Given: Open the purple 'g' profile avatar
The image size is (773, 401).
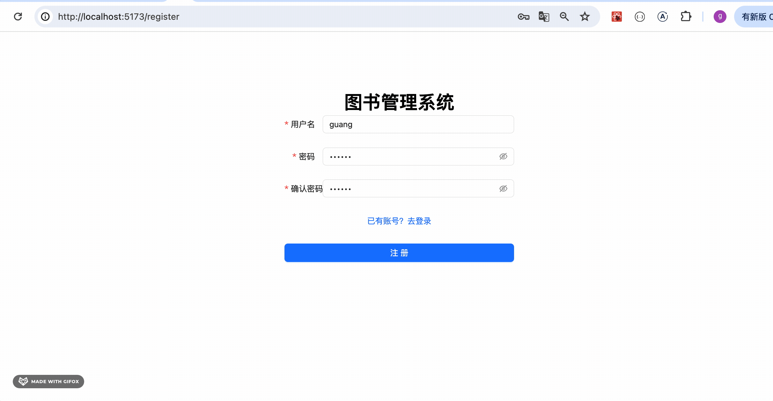Looking at the screenshot, I should (x=720, y=17).
